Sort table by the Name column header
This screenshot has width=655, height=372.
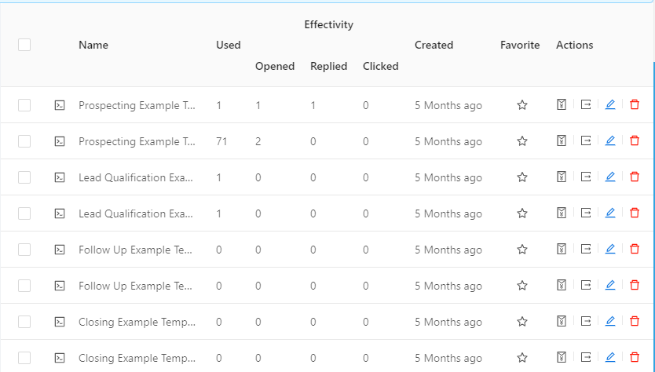coord(93,45)
